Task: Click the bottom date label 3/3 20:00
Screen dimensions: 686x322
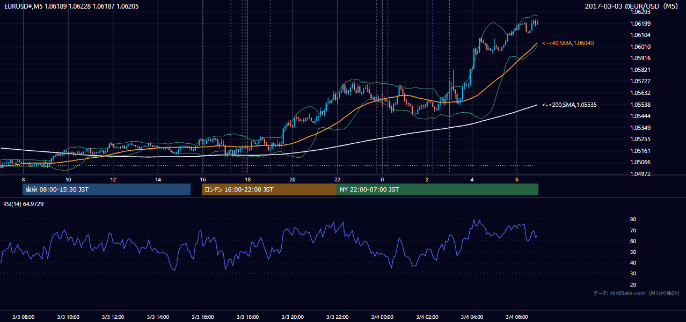Action: point(292,317)
